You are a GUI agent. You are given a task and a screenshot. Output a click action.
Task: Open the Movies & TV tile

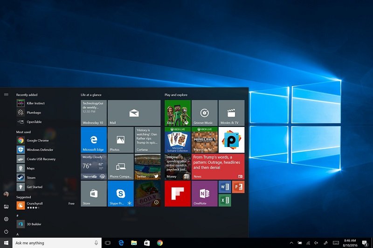click(231, 113)
